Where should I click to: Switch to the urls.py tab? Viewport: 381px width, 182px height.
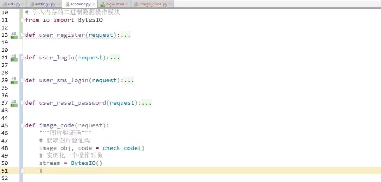(x=14, y=4)
